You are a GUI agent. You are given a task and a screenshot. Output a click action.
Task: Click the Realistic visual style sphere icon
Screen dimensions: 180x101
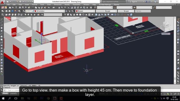[x=12, y=11]
